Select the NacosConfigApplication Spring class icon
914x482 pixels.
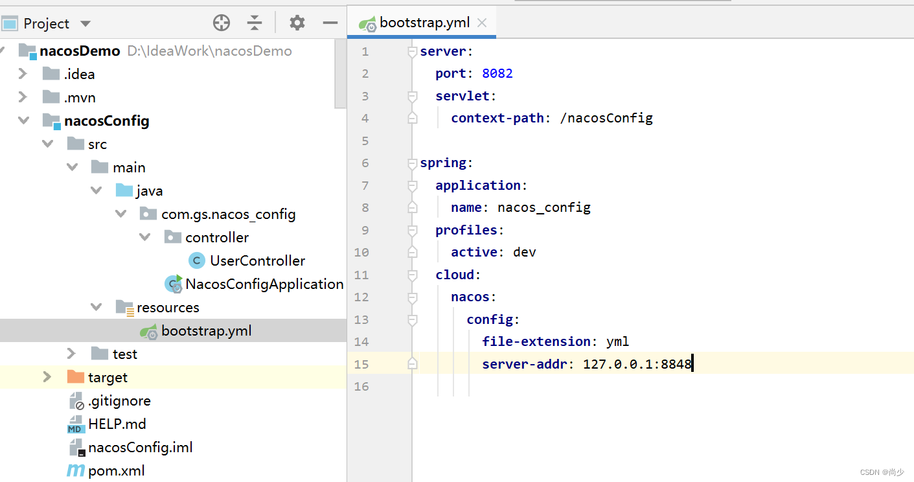[174, 284]
